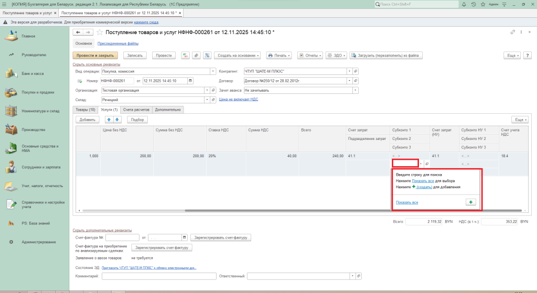This screenshot has width=537, height=293.
Task: Click open icon next to Контрагент field
Action: (x=356, y=71)
